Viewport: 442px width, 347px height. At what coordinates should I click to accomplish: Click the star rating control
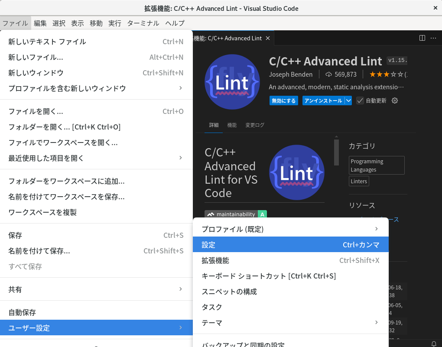(387, 74)
